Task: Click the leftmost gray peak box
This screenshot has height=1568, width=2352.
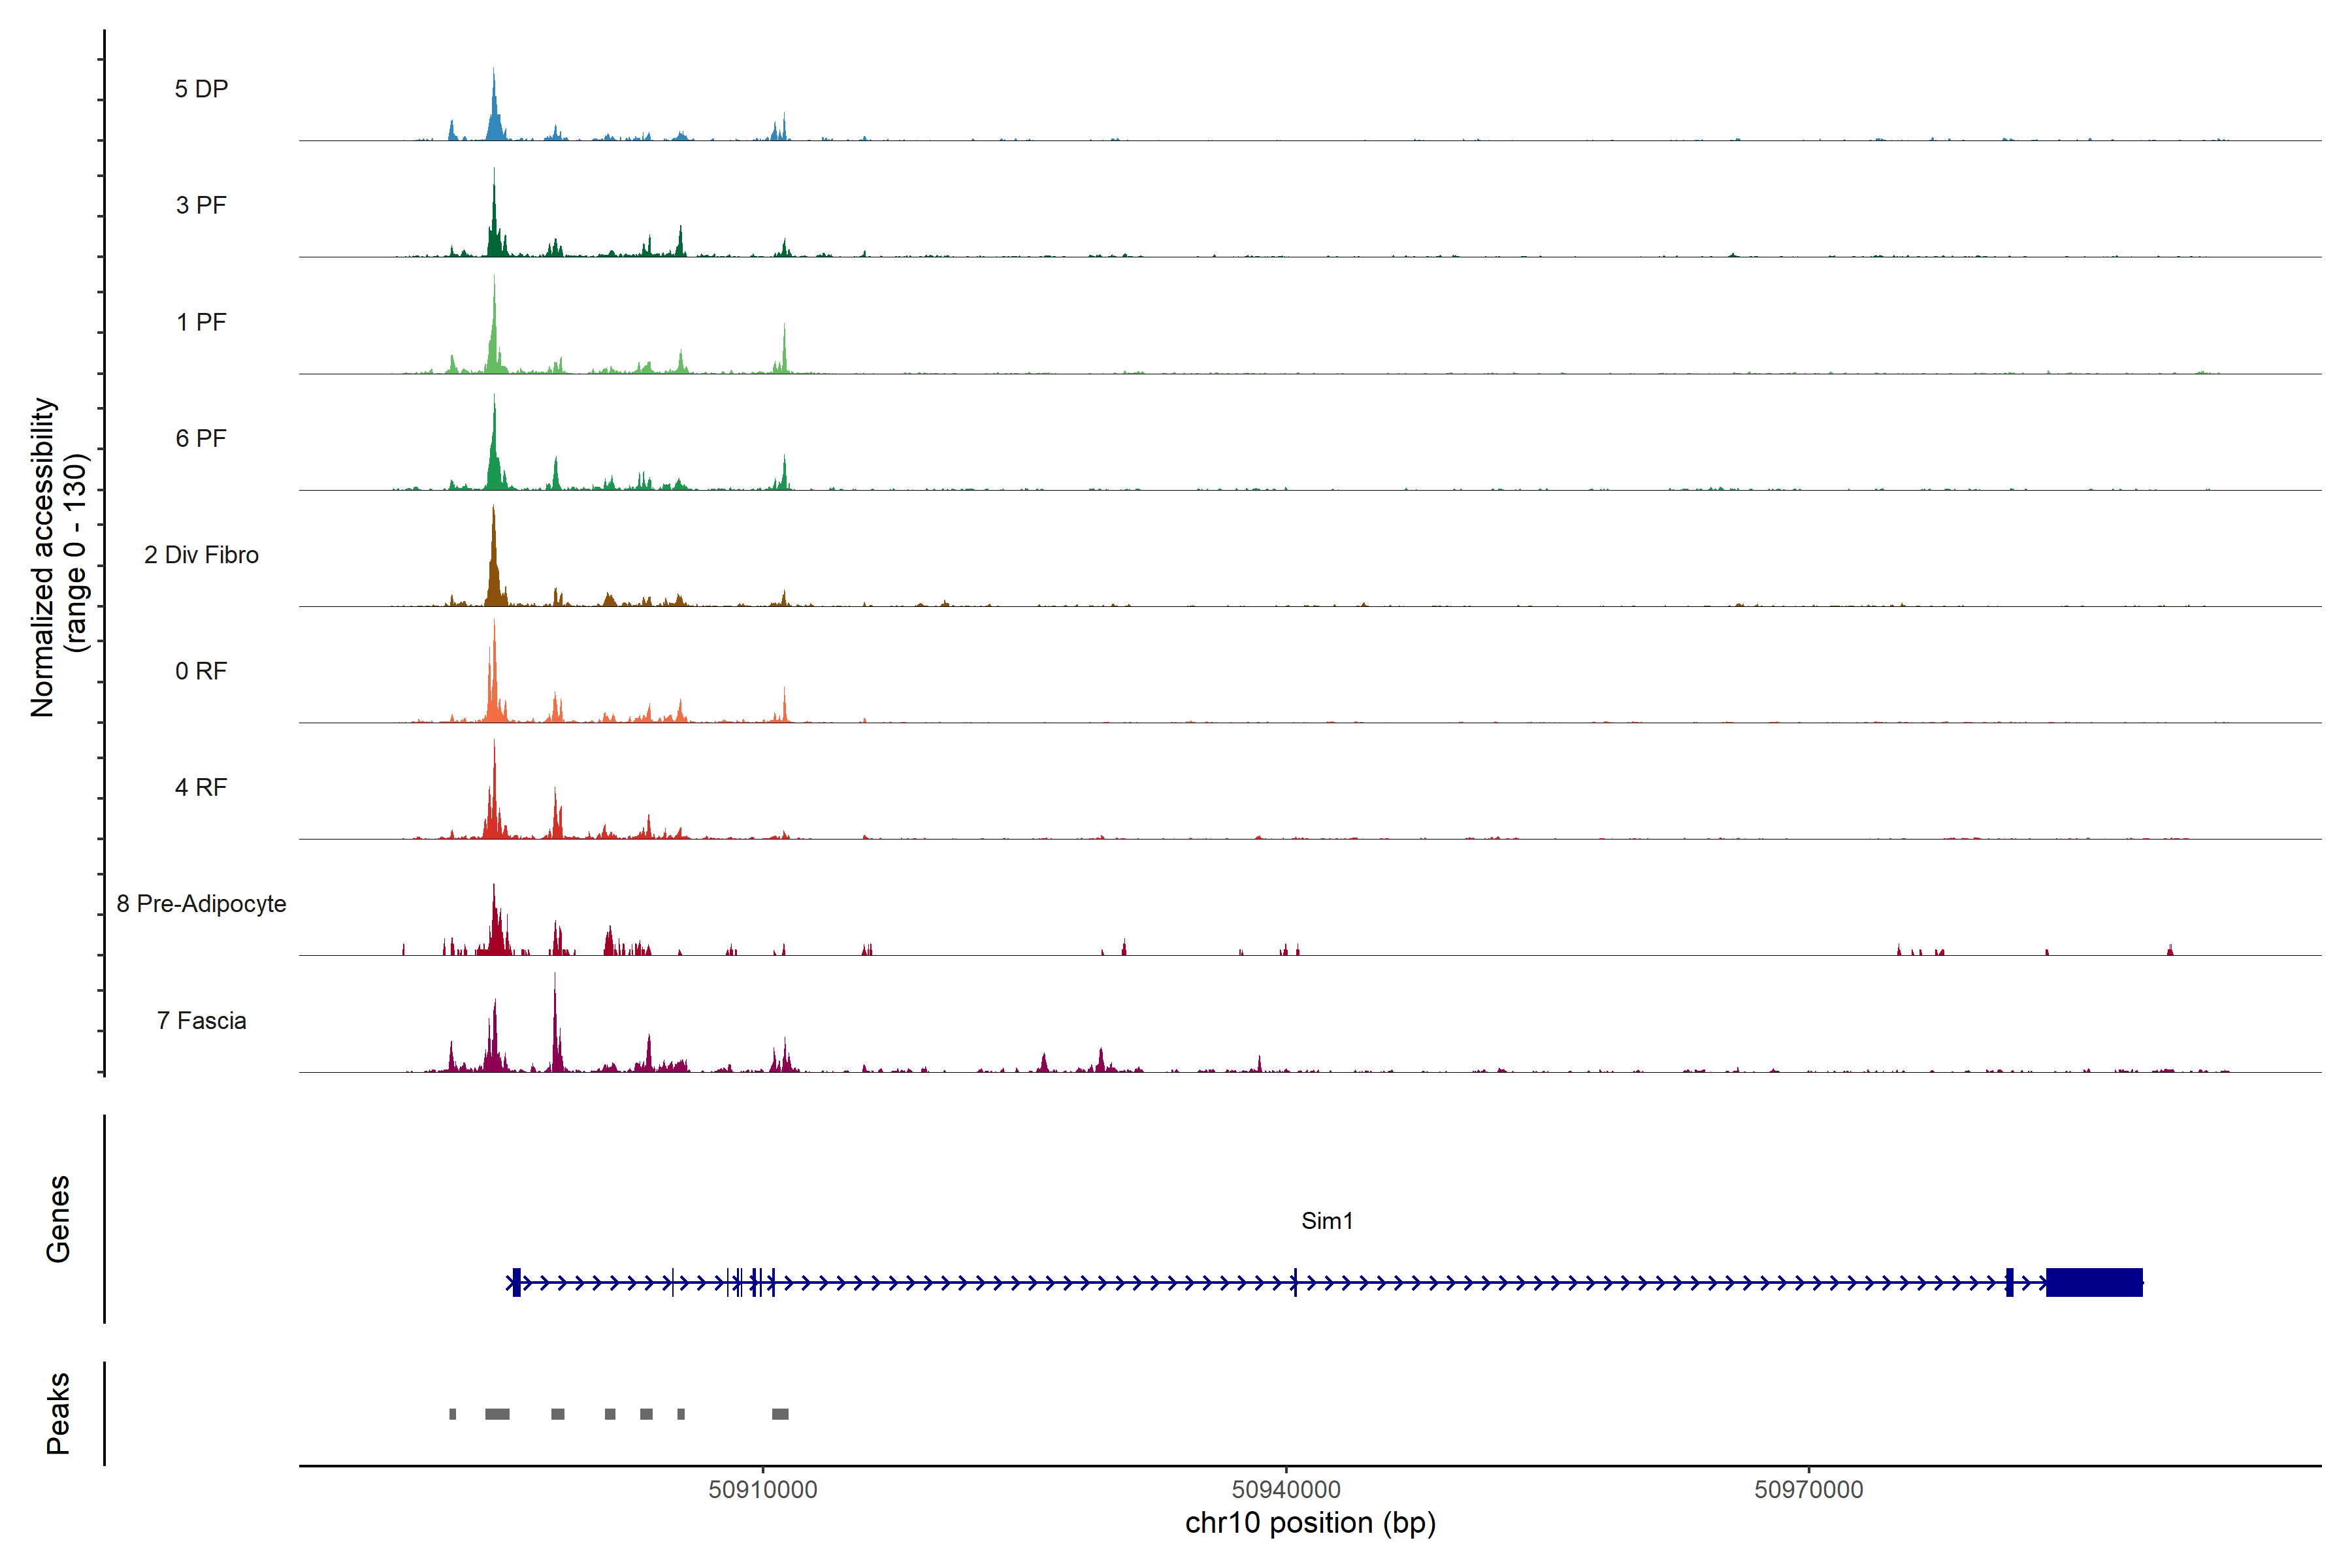Action: (453, 1414)
